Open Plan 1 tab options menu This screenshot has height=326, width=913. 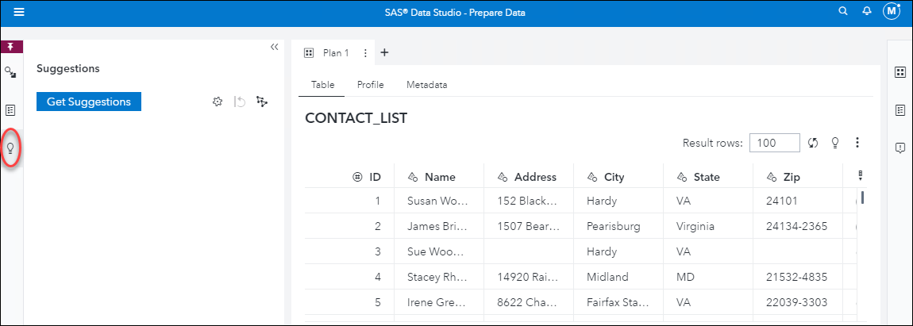coord(365,53)
